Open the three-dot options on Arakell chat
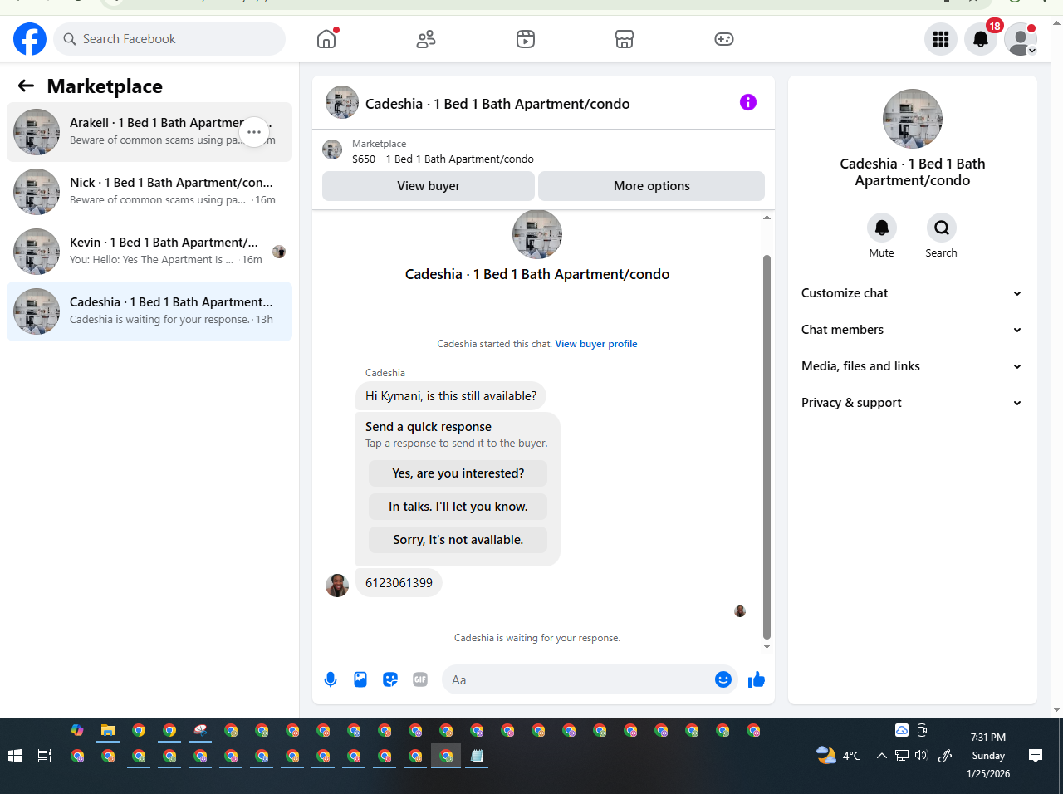Viewport: 1063px width, 794px height. point(254,132)
